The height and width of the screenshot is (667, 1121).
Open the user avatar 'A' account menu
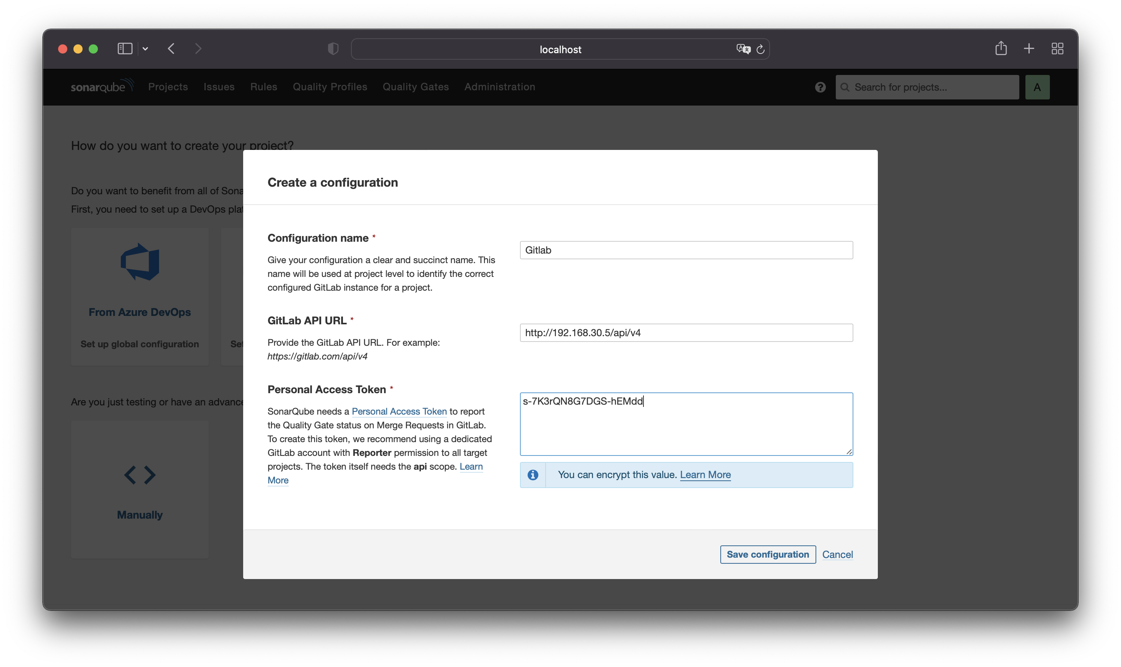(1037, 87)
